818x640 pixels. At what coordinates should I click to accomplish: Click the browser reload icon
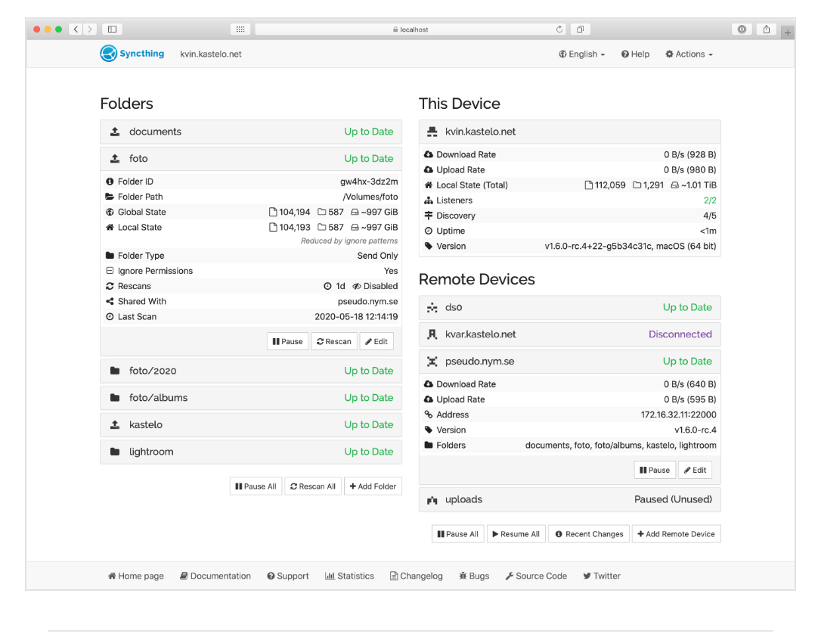coord(559,30)
